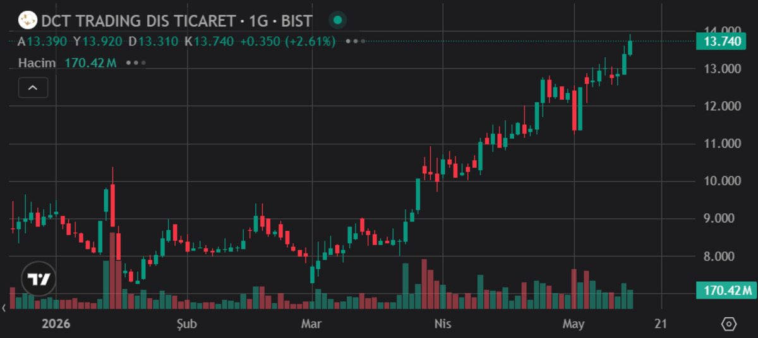Click the current price label 13.740 on axis
Viewport: 758px width, 338px height.
[x=721, y=42]
